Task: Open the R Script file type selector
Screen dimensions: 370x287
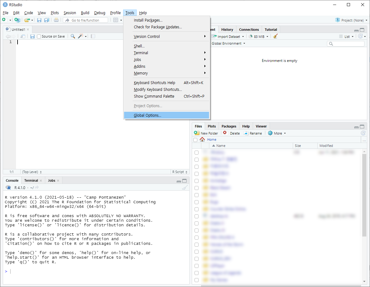Action: 180,172
